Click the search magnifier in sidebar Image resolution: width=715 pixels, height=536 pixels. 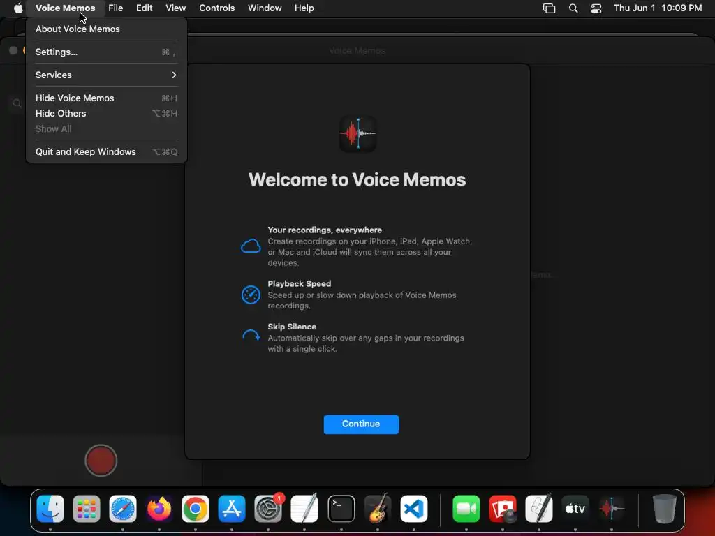[17, 103]
